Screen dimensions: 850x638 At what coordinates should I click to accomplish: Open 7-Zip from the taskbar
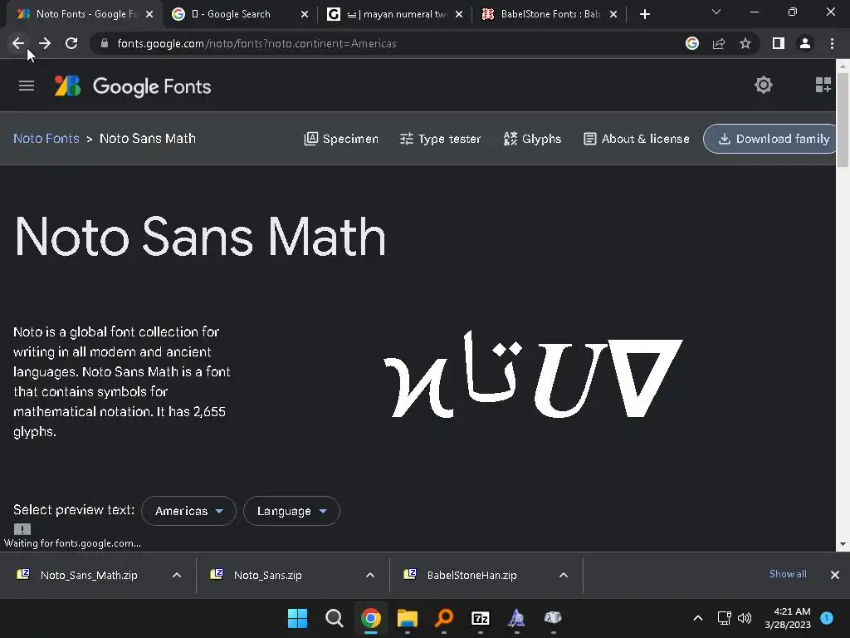[481, 618]
